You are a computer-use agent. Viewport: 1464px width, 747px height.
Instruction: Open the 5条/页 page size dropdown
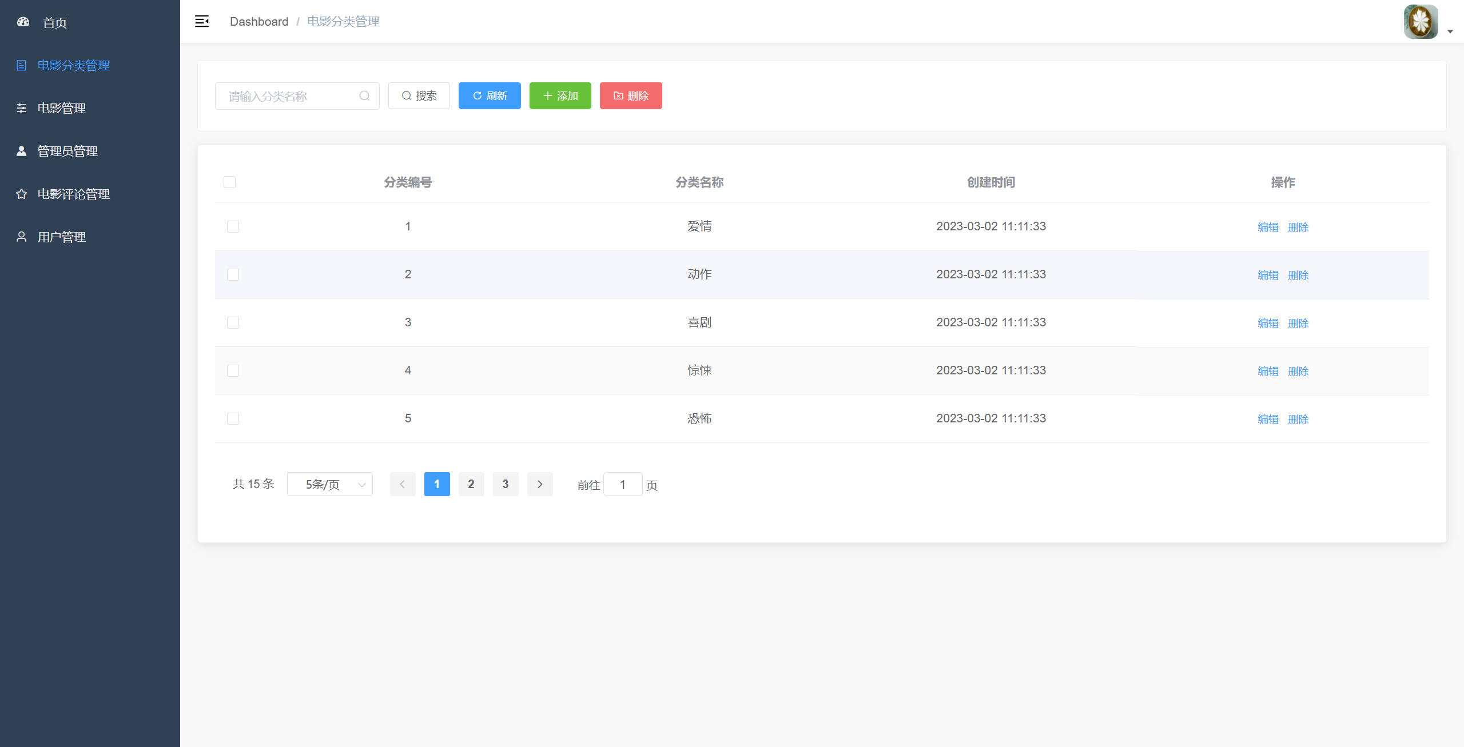coord(330,485)
